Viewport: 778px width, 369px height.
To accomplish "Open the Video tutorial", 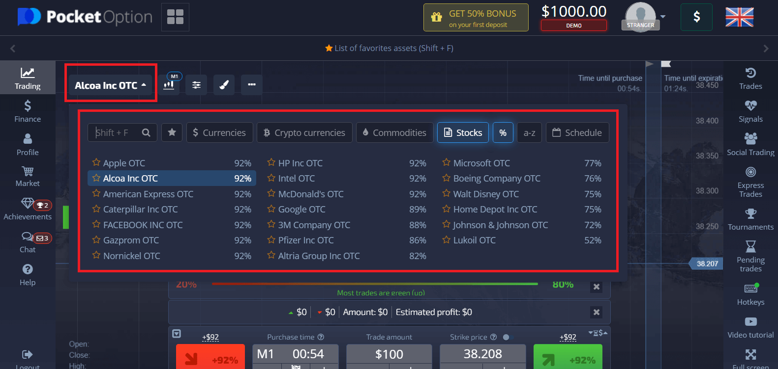I will (750, 327).
